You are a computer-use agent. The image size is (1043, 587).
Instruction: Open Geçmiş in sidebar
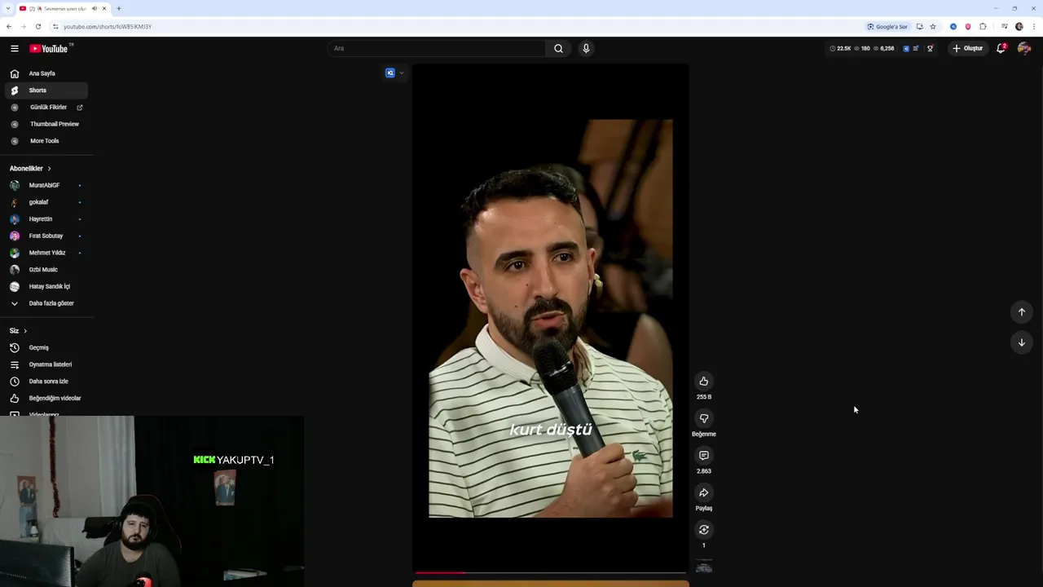(47, 347)
